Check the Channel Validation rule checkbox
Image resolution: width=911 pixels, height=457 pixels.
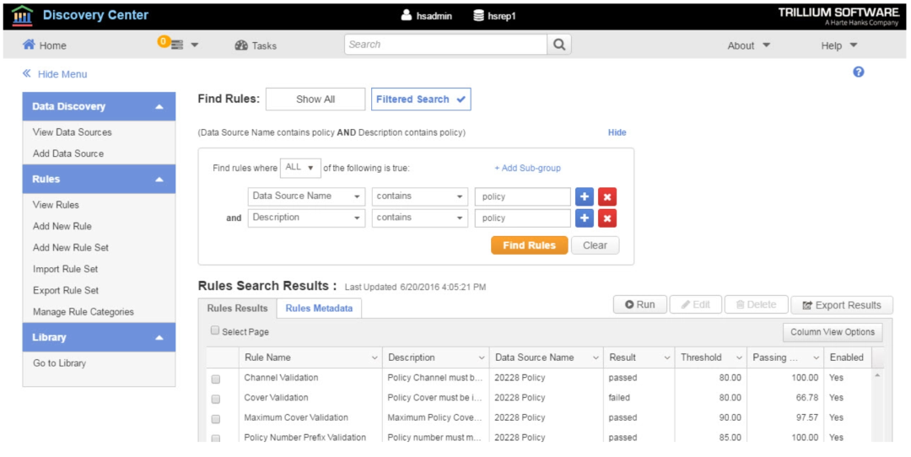pyautogui.click(x=216, y=379)
